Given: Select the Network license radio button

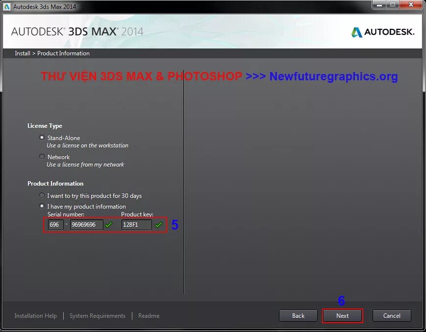Looking at the screenshot, I should click(x=42, y=157).
